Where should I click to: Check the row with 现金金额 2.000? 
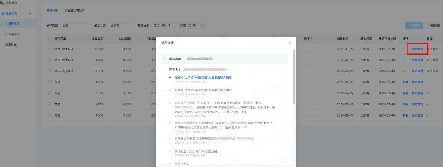click(50, 49)
